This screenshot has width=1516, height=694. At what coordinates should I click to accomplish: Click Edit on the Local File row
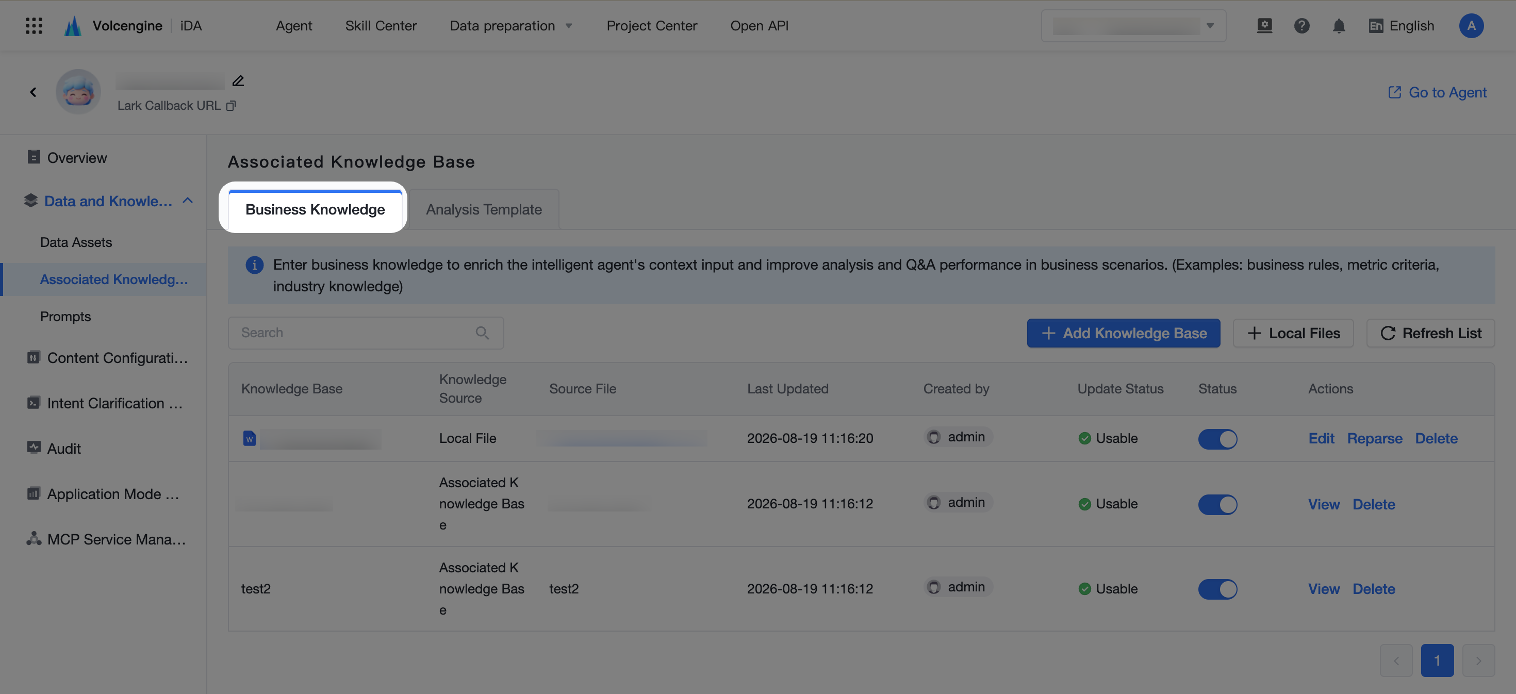tap(1321, 439)
